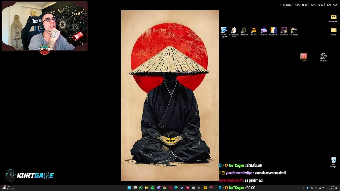
Task: Click username yusufensarsivritpe in chat
Action: click(239, 173)
